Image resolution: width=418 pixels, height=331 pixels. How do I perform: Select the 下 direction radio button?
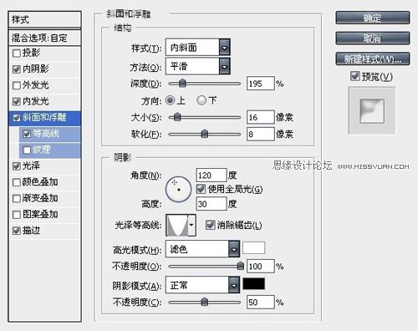(201, 100)
